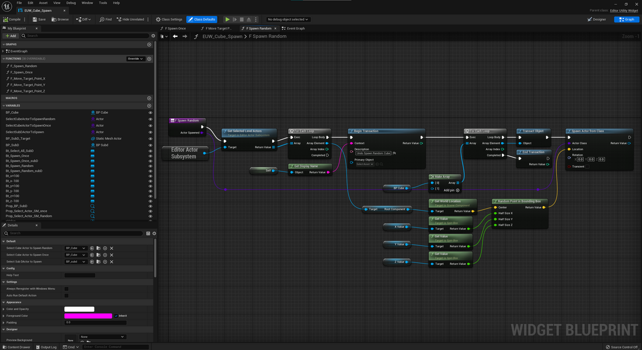642x350 pixels.
Task: Toggle visibility eye for Bt_z-100 variable
Action: coord(151,201)
